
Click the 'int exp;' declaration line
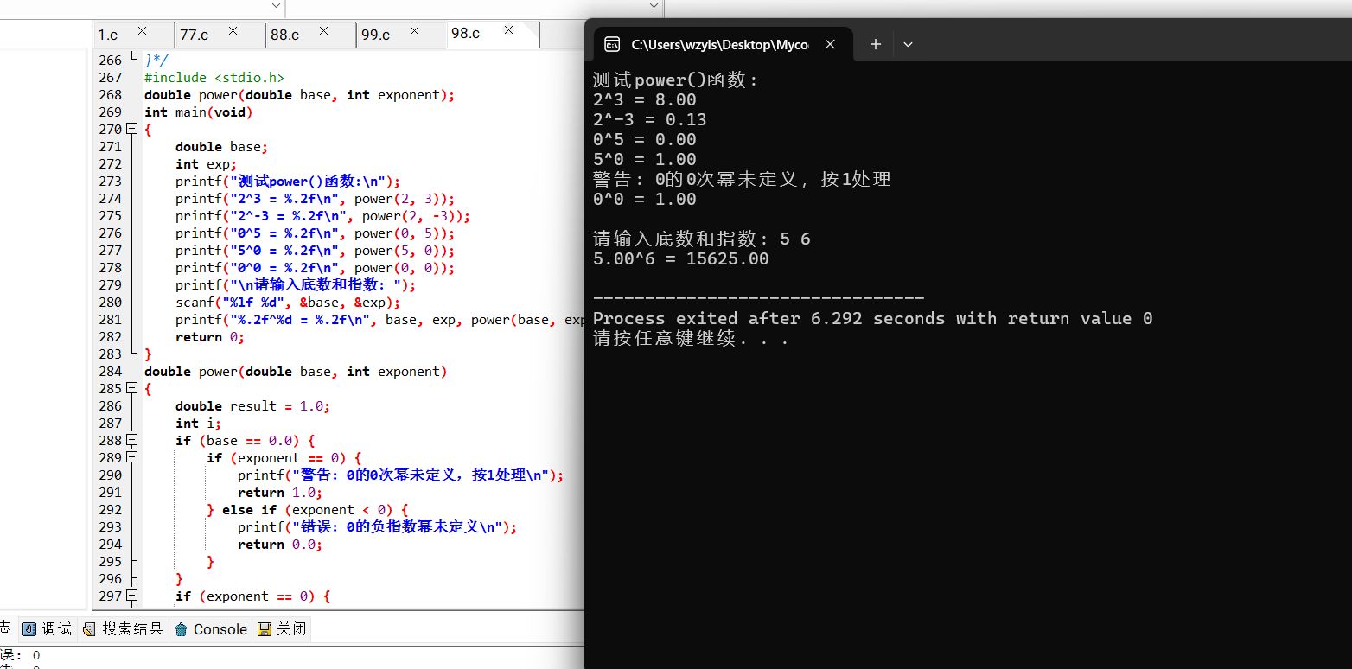pos(206,164)
